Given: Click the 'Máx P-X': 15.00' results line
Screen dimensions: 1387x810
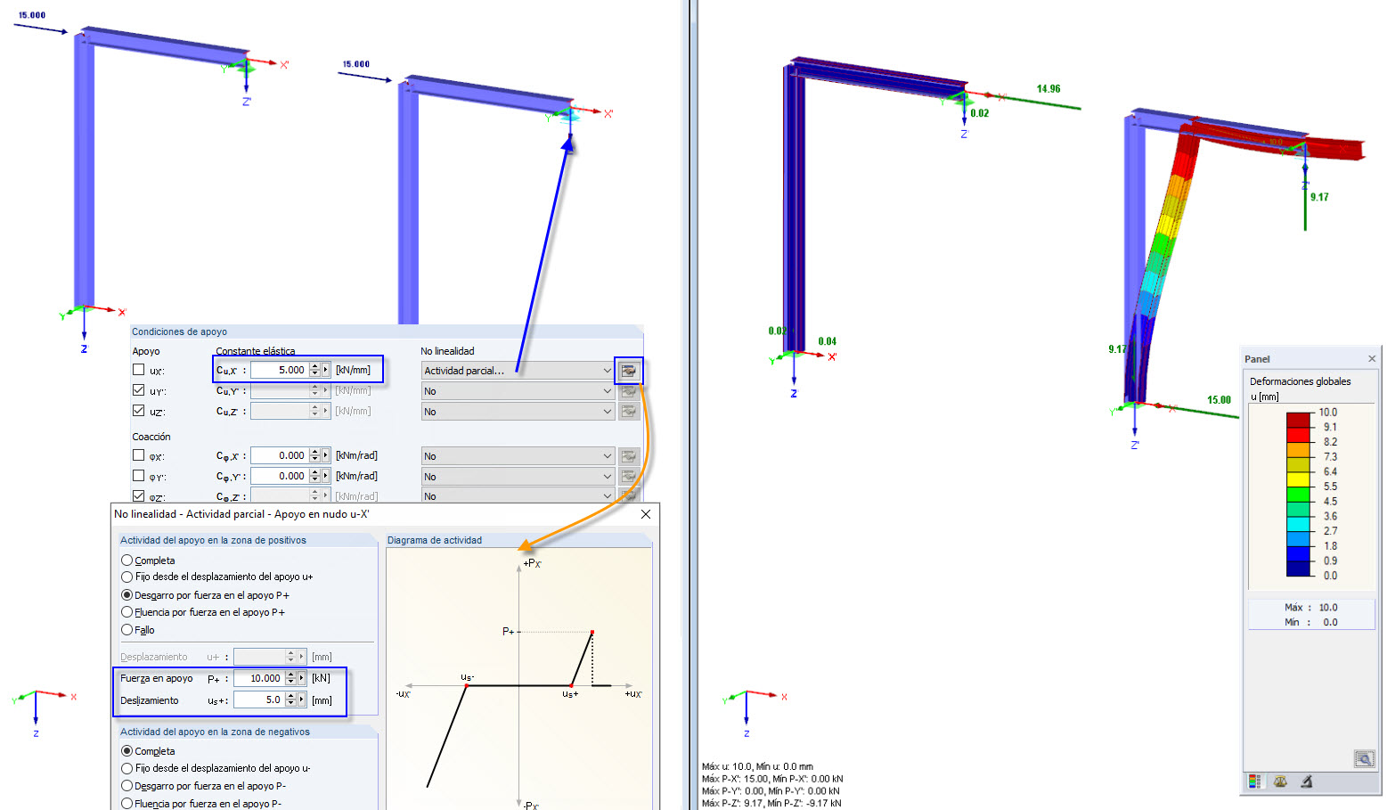Looking at the screenshot, I should pos(771,779).
